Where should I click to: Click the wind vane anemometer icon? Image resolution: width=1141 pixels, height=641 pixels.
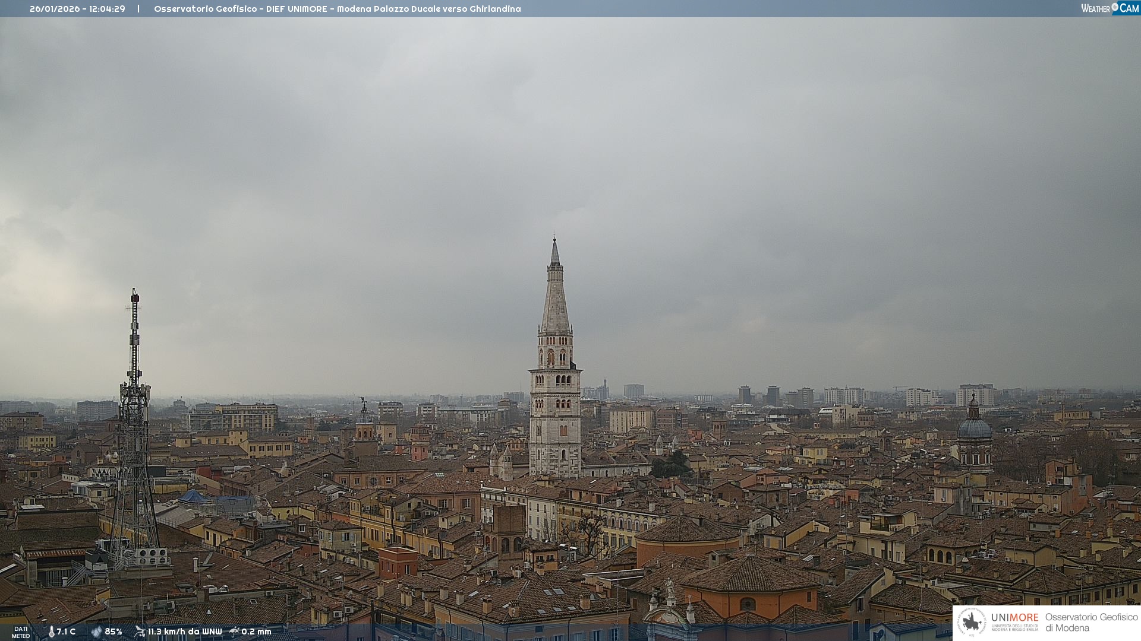coord(140,632)
